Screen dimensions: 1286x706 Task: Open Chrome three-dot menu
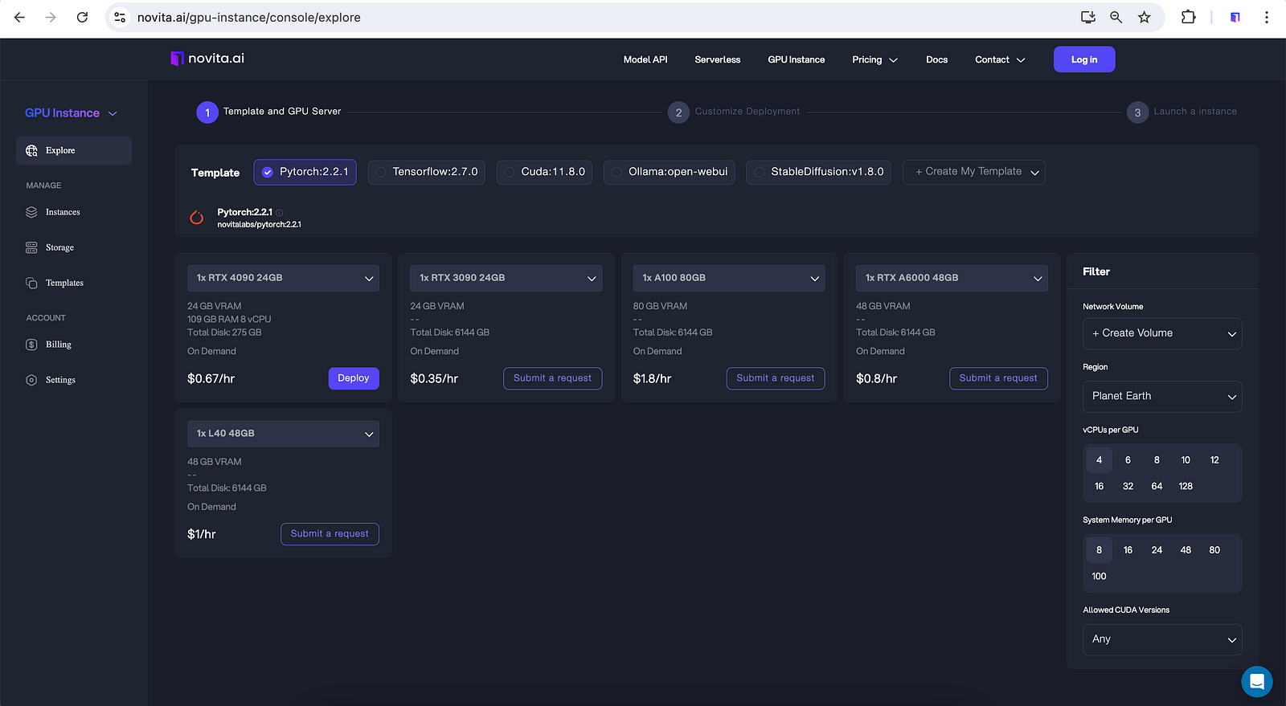(x=1266, y=17)
